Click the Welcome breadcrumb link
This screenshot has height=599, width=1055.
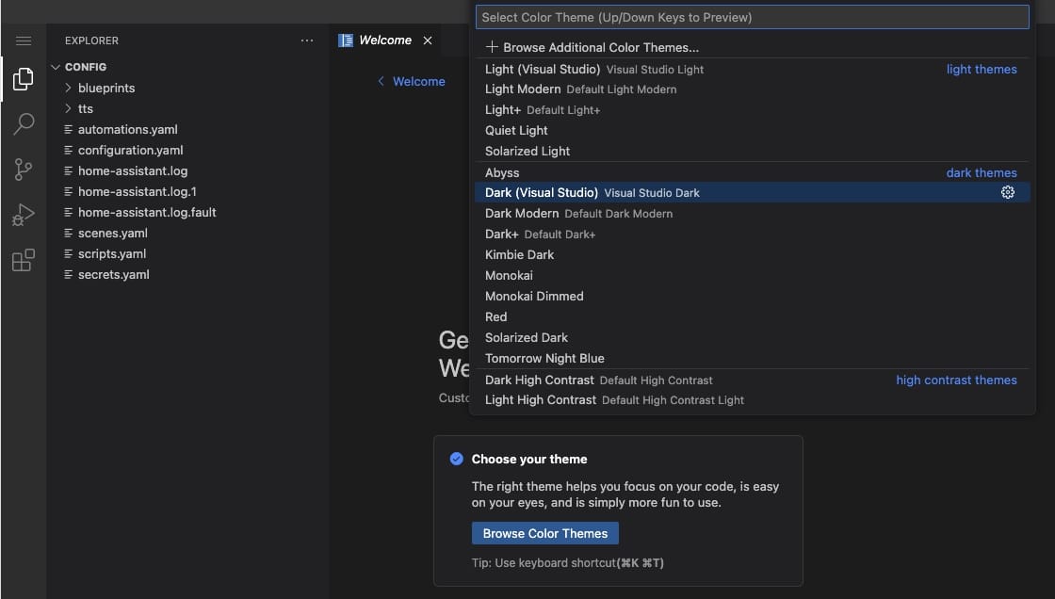(x=418, y=81)
